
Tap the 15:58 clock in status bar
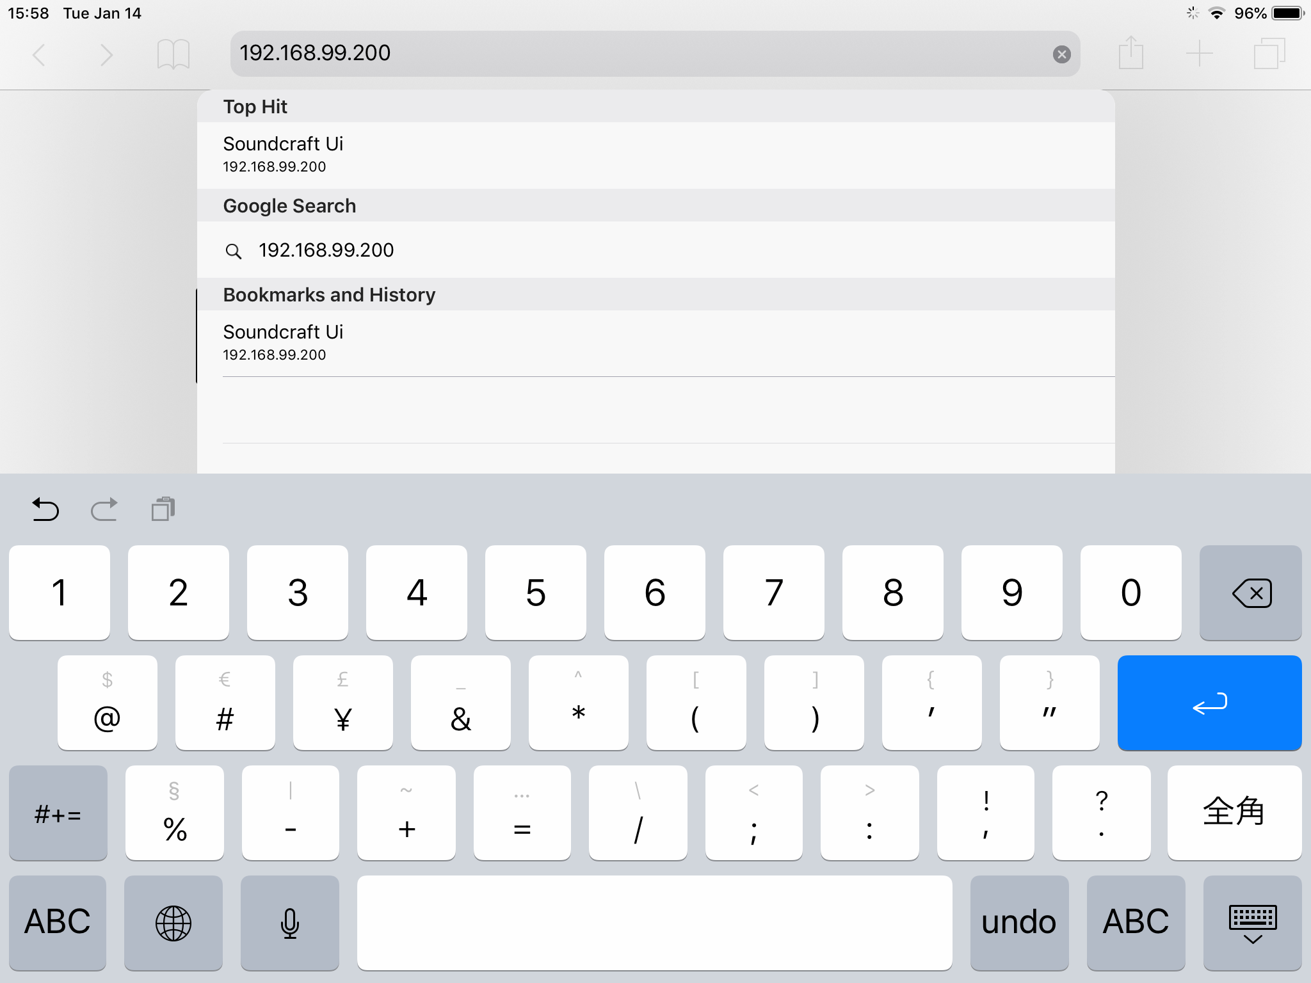pos(28,13)
